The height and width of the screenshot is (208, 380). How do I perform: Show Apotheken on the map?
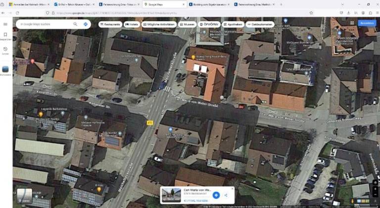[233, 24]
